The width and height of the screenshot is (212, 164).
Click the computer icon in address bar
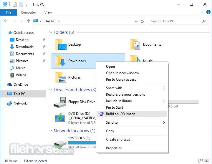point(35,21)
